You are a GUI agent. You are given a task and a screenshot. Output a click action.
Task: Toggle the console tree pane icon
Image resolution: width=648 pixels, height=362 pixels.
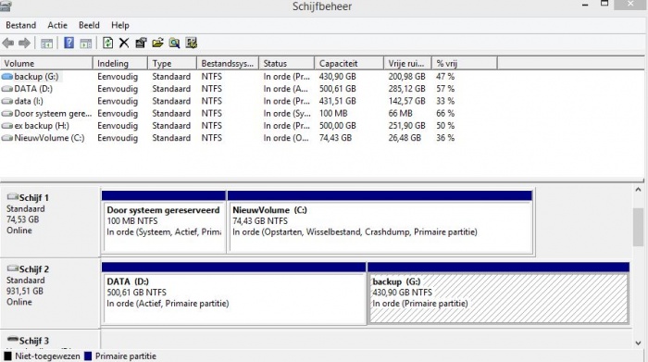click(46, 43)
